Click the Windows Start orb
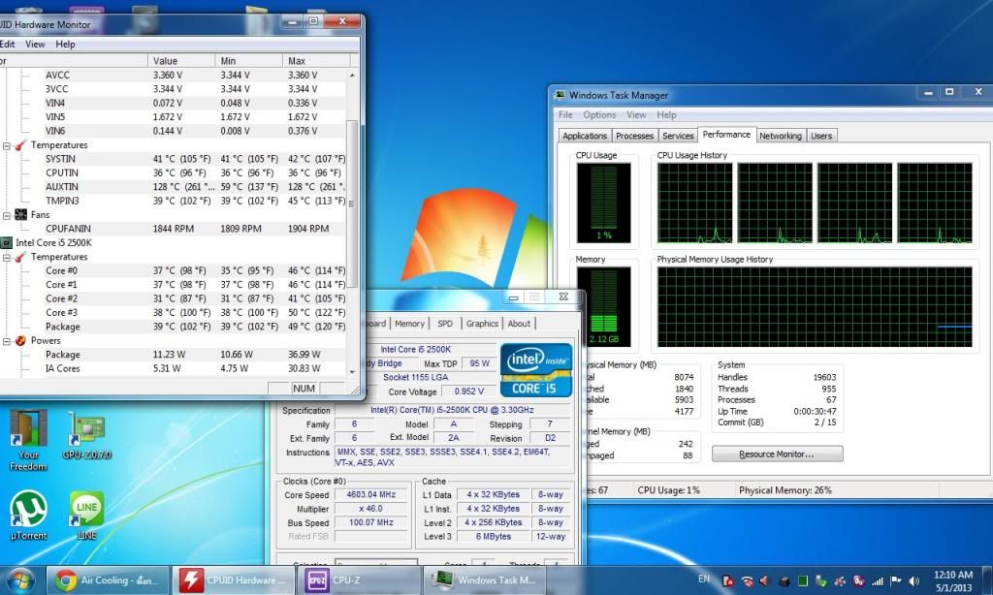 coord(20,579)
